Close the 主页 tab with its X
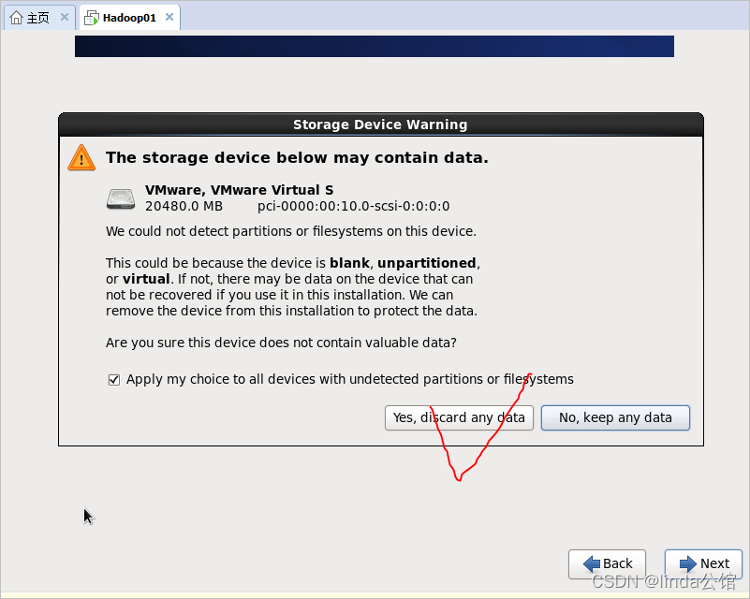The width and height of the screenshot is (750, 599). 64,18
